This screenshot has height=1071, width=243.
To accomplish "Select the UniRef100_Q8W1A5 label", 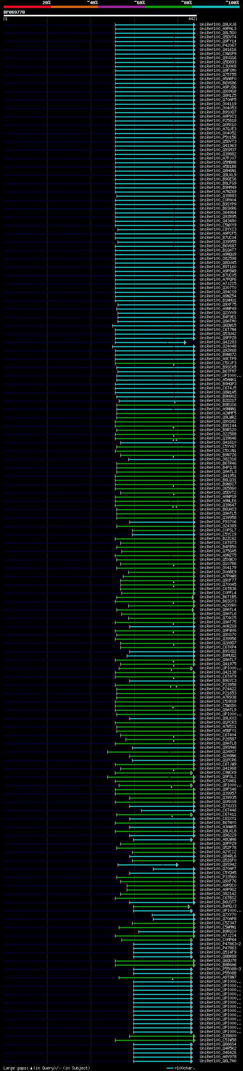I will 218,392.
